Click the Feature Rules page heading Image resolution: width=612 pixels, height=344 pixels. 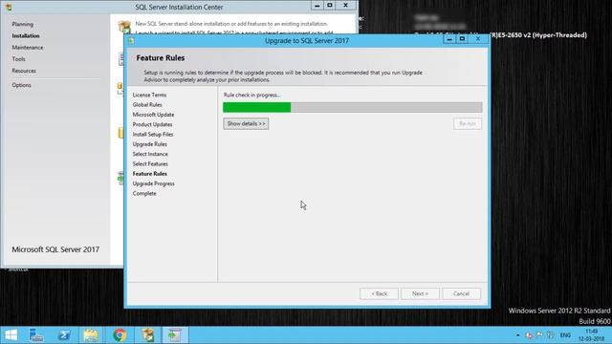click(161, 57)
